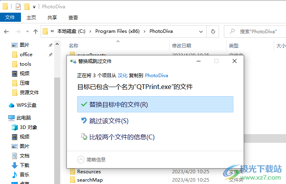
Task: Select 此电脑 in navigation pane
Action: tap(23, 118)
